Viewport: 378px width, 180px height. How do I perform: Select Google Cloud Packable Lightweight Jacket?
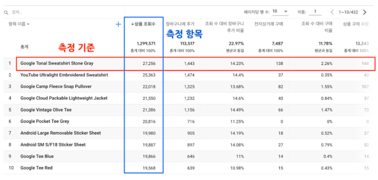point(64,98)
